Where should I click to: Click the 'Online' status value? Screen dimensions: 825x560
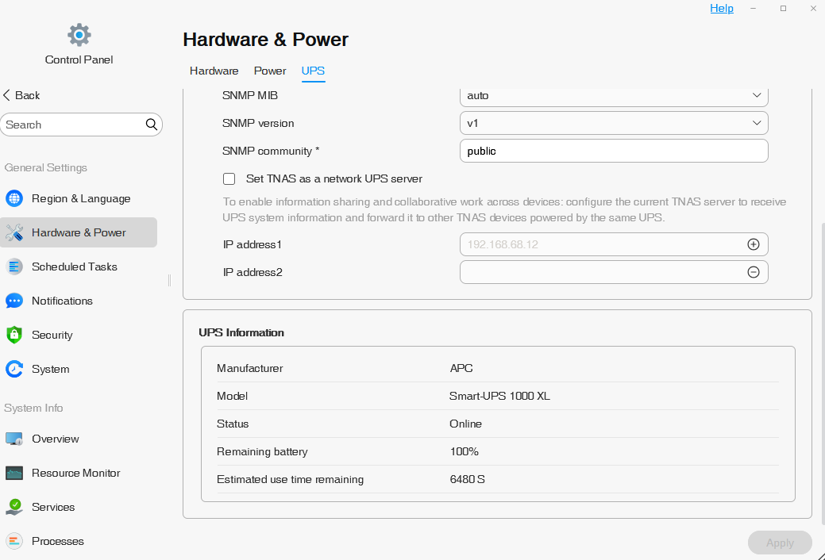pos(465,424)
